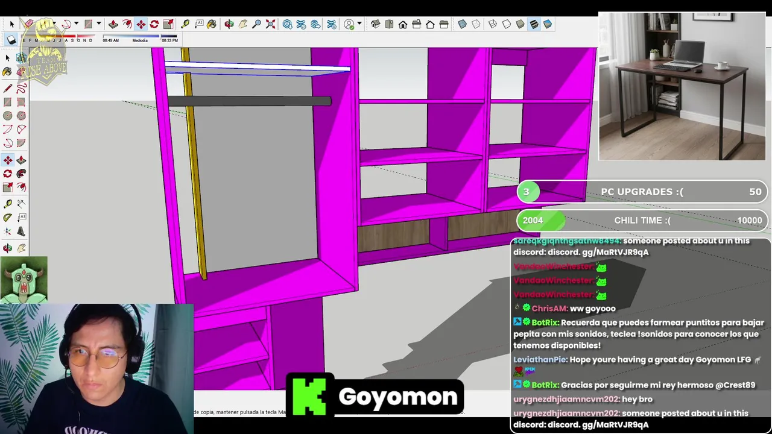Screen dimensions: 772x434
Task: Click the shadow date month slider
Action: pyautogui.click(x=59, y=37)
